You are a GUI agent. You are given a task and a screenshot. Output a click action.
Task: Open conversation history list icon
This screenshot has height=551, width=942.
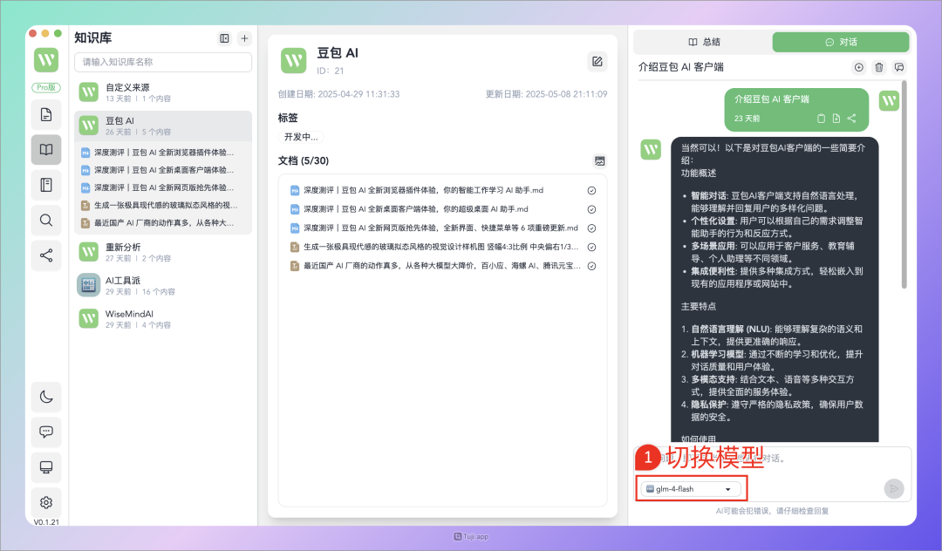click(899, 67)
